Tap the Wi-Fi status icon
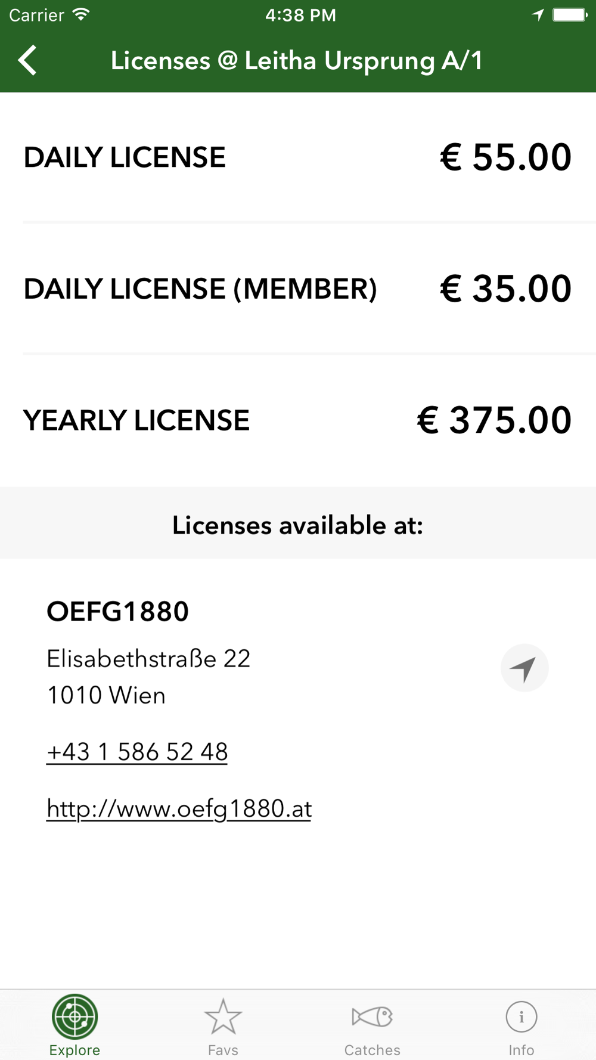This screenshot has width=596, height=1060. (81, 15)
